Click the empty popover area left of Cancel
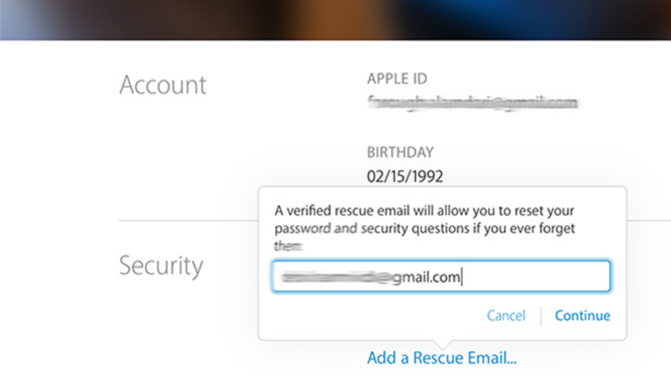The width and height of the screenshot is (671, 377). pyautogui.click(x=369, y=316)
